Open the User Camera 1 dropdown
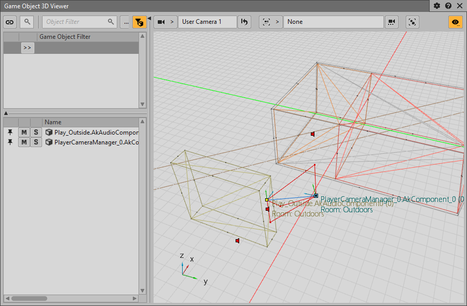 pyautogui.click(x=207, y=22)
